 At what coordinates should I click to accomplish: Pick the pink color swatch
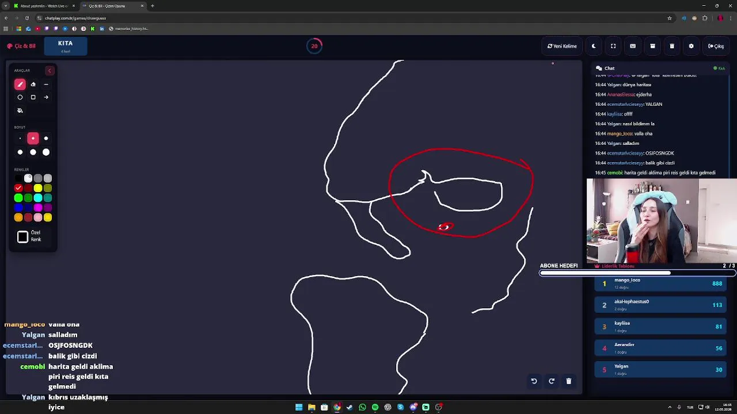tap(38, 217)
